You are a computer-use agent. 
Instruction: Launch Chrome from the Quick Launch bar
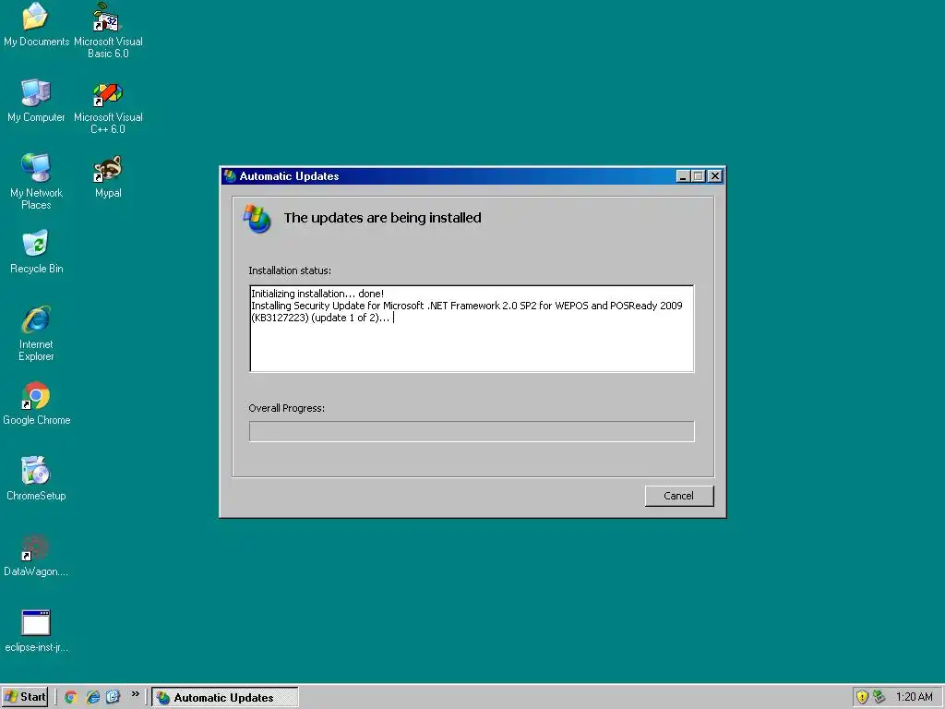click(x=70, y=697)
